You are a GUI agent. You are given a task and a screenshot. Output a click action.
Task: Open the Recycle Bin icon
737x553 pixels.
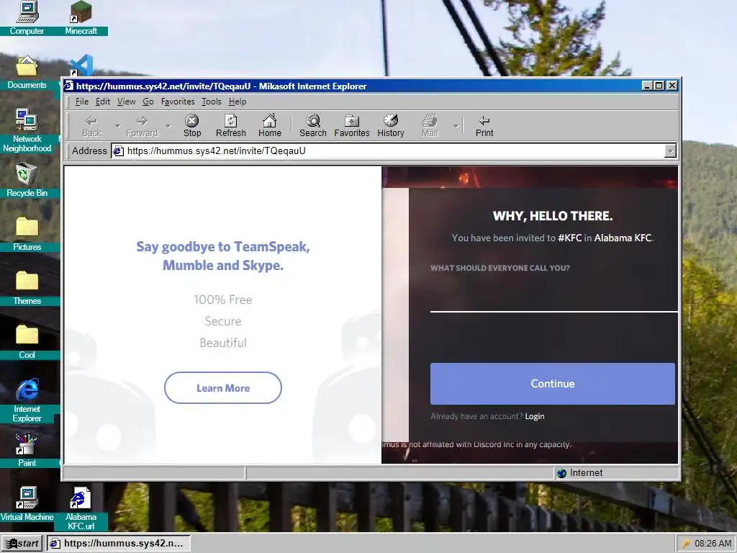[x=27, y=180]
